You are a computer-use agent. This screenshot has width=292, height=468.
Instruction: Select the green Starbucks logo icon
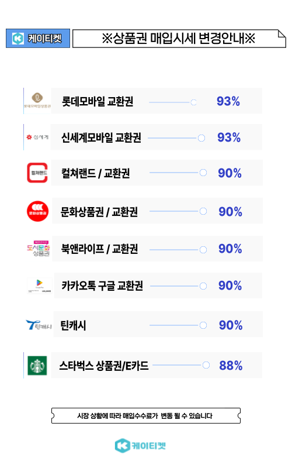click(37, 365)
